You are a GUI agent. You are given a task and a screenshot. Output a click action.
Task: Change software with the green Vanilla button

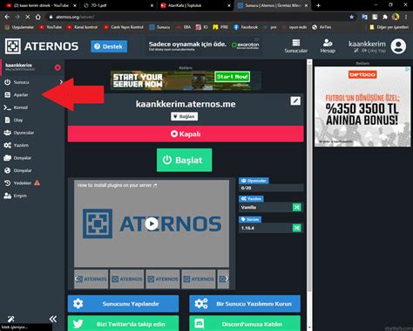pos(297,207)
